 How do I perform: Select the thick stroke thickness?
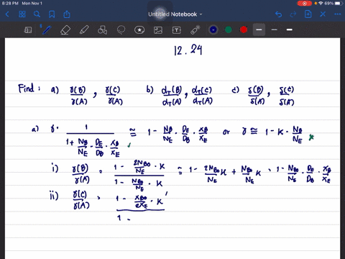pos(290,29)
